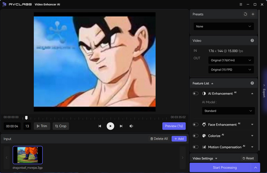Click the AVCLabs logo icon

[x=4, y=4]
